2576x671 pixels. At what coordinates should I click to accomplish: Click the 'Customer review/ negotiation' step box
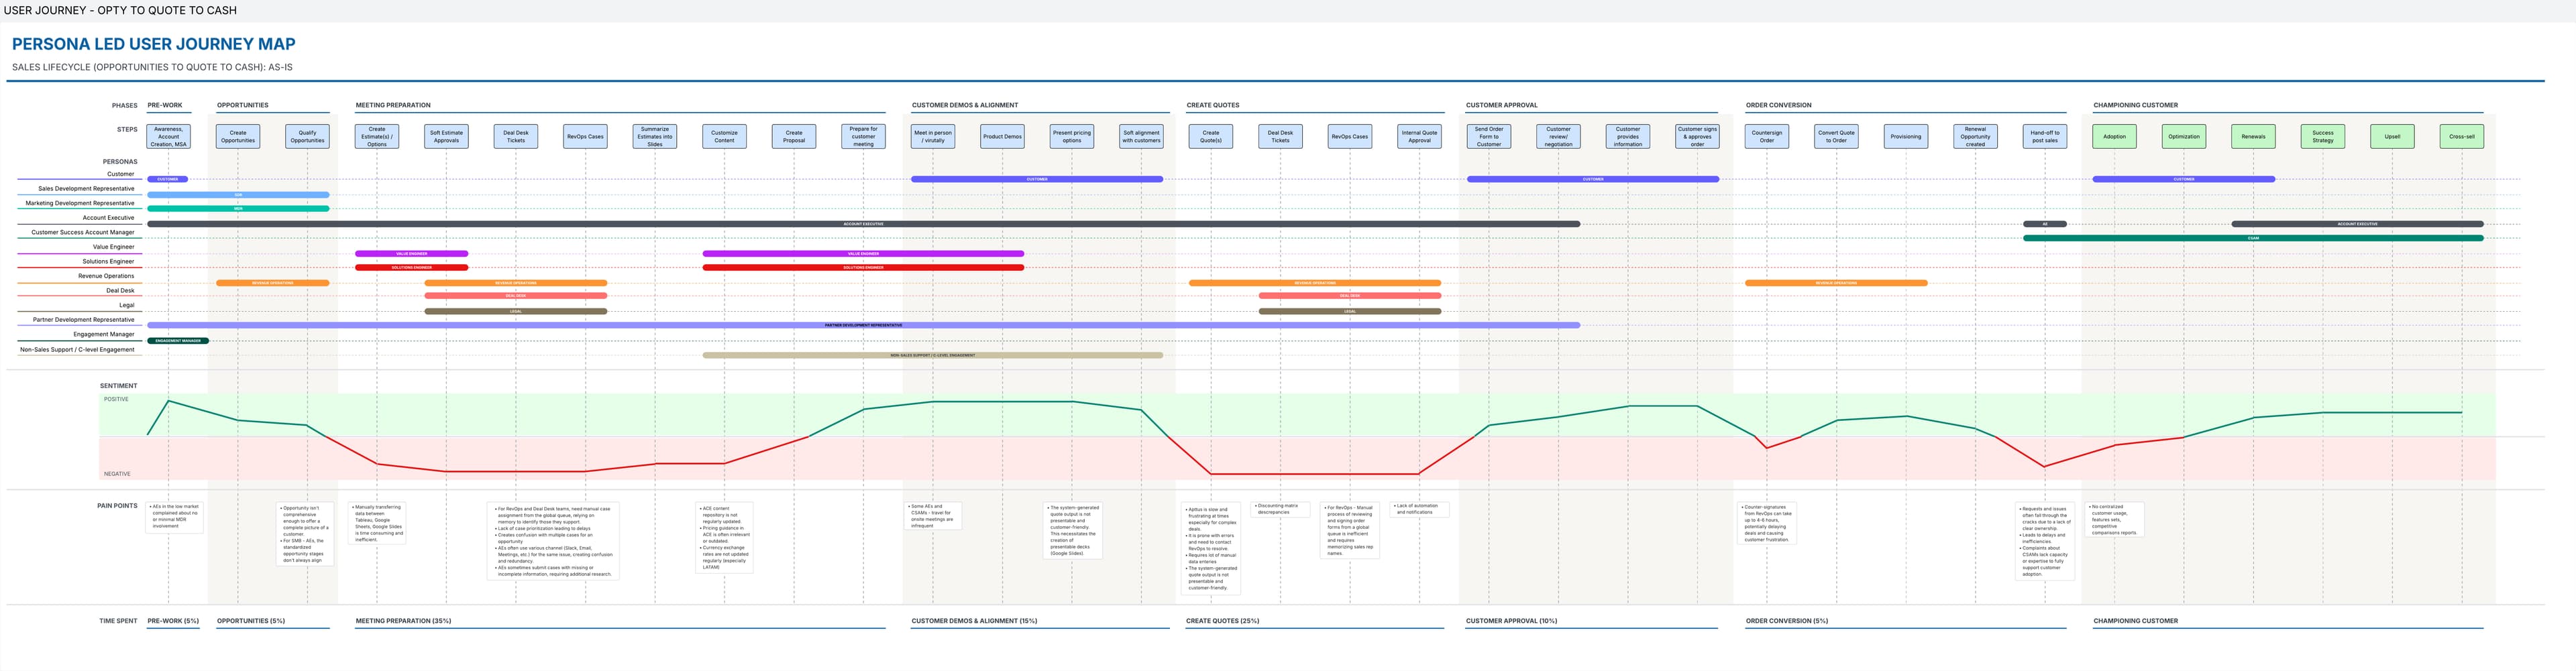(x=1559, y=137)
